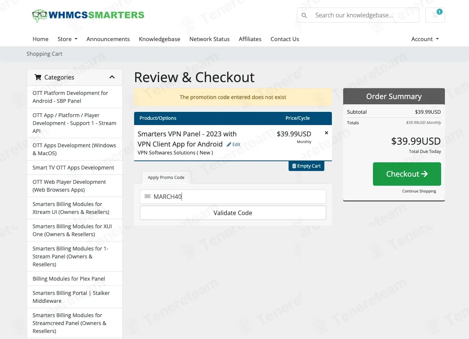This screenshot has height=339, width=469.
Task: Select the Apply Promo Code tab
Action: pyautogui.click(x=166, y=177)
